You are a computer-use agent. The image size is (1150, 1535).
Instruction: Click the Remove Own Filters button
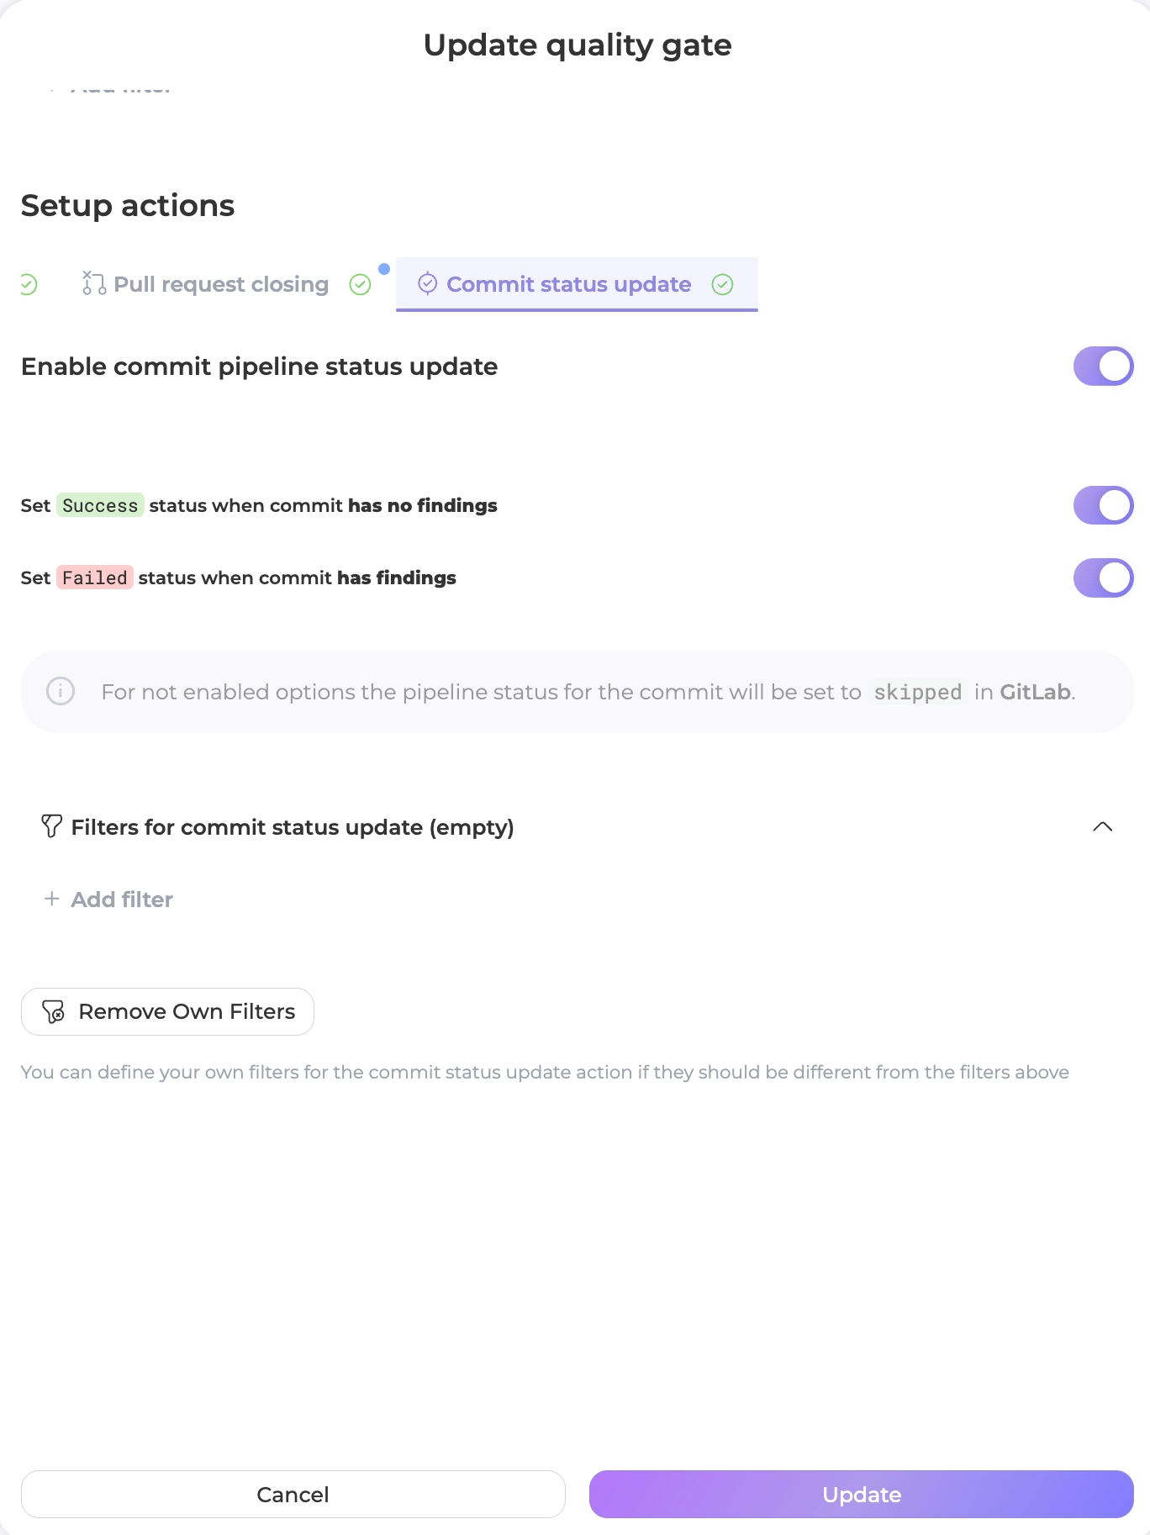pos(167,1011)
